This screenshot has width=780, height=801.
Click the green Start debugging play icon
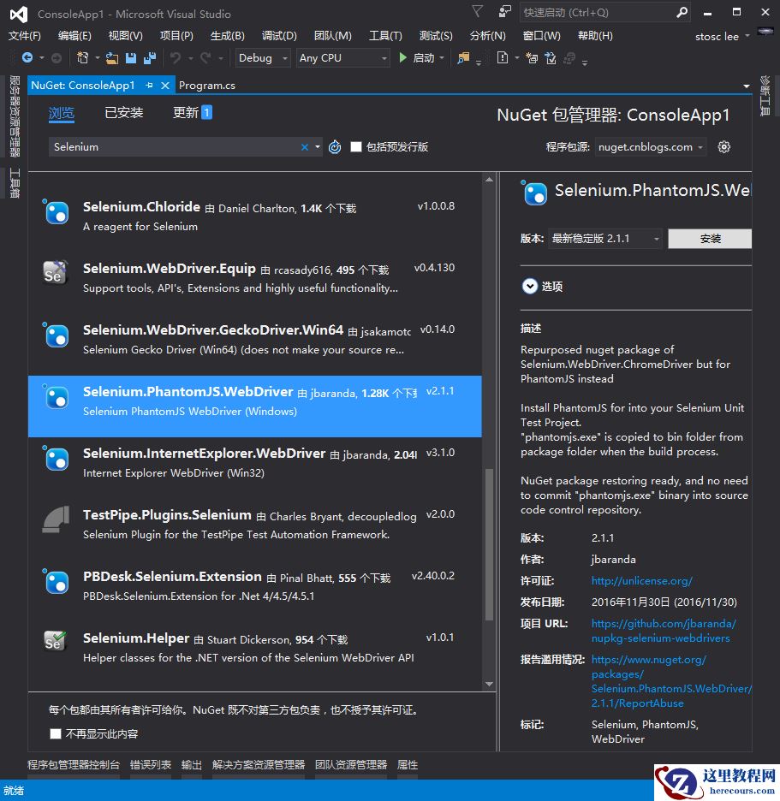[x=402, y=57]
